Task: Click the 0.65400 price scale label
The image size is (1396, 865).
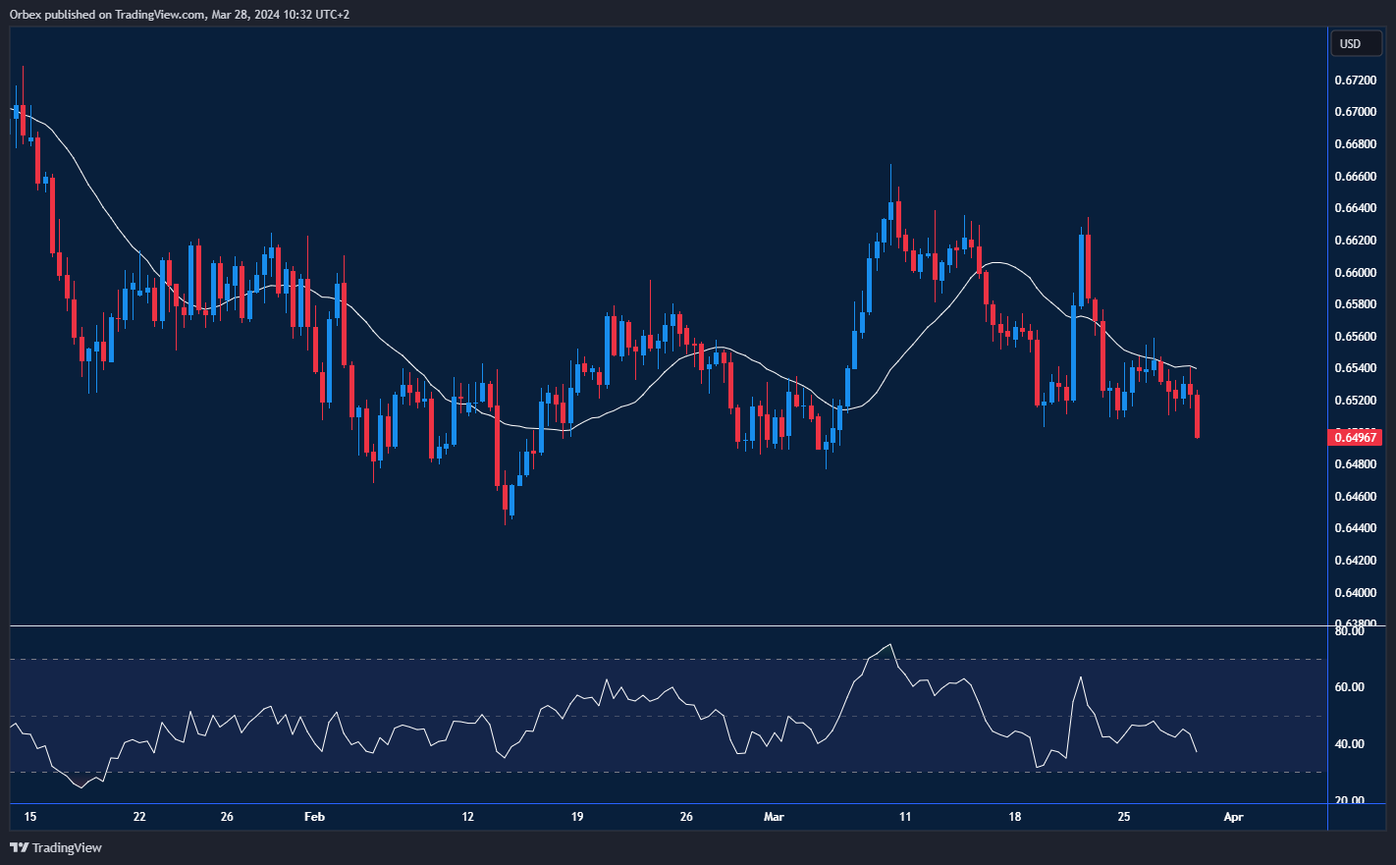Action: (x=1355, y=368)
